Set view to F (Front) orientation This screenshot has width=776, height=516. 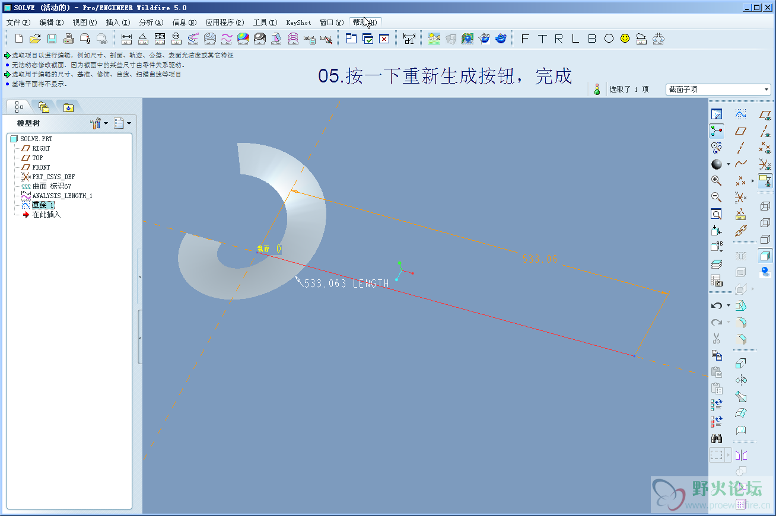(x=524, y=39)
